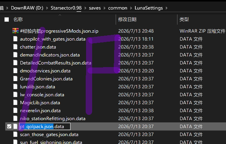Click the DetailedCombatResults.json.data file icon
Screen dimensions: 226x144
(x=16, y=63)
